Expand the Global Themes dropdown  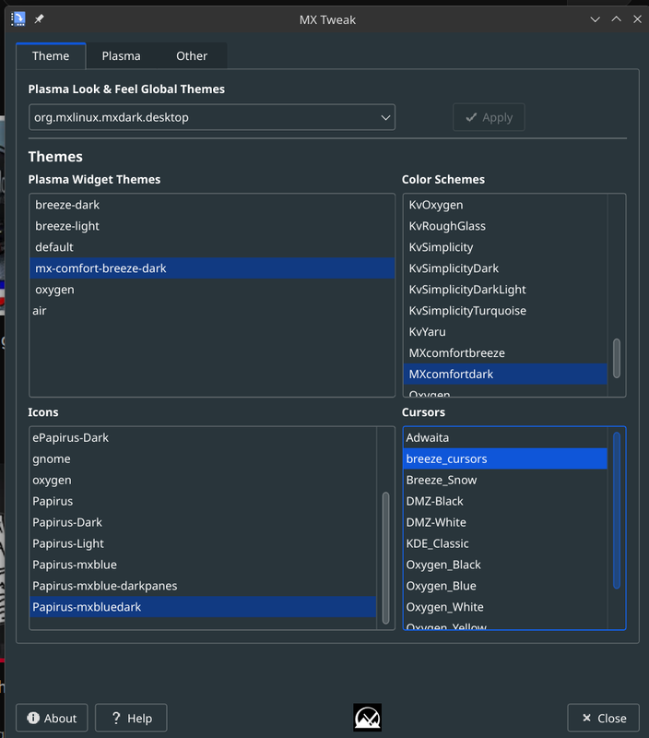212,117
